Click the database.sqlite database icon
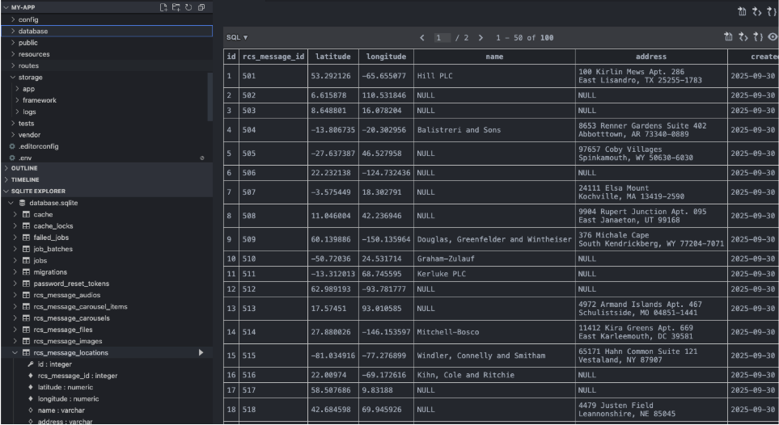 coord(23,203)
